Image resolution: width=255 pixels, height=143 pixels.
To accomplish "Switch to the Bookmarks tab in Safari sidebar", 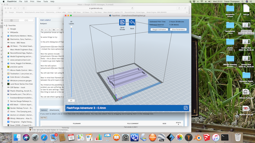I will coord(11,20).
